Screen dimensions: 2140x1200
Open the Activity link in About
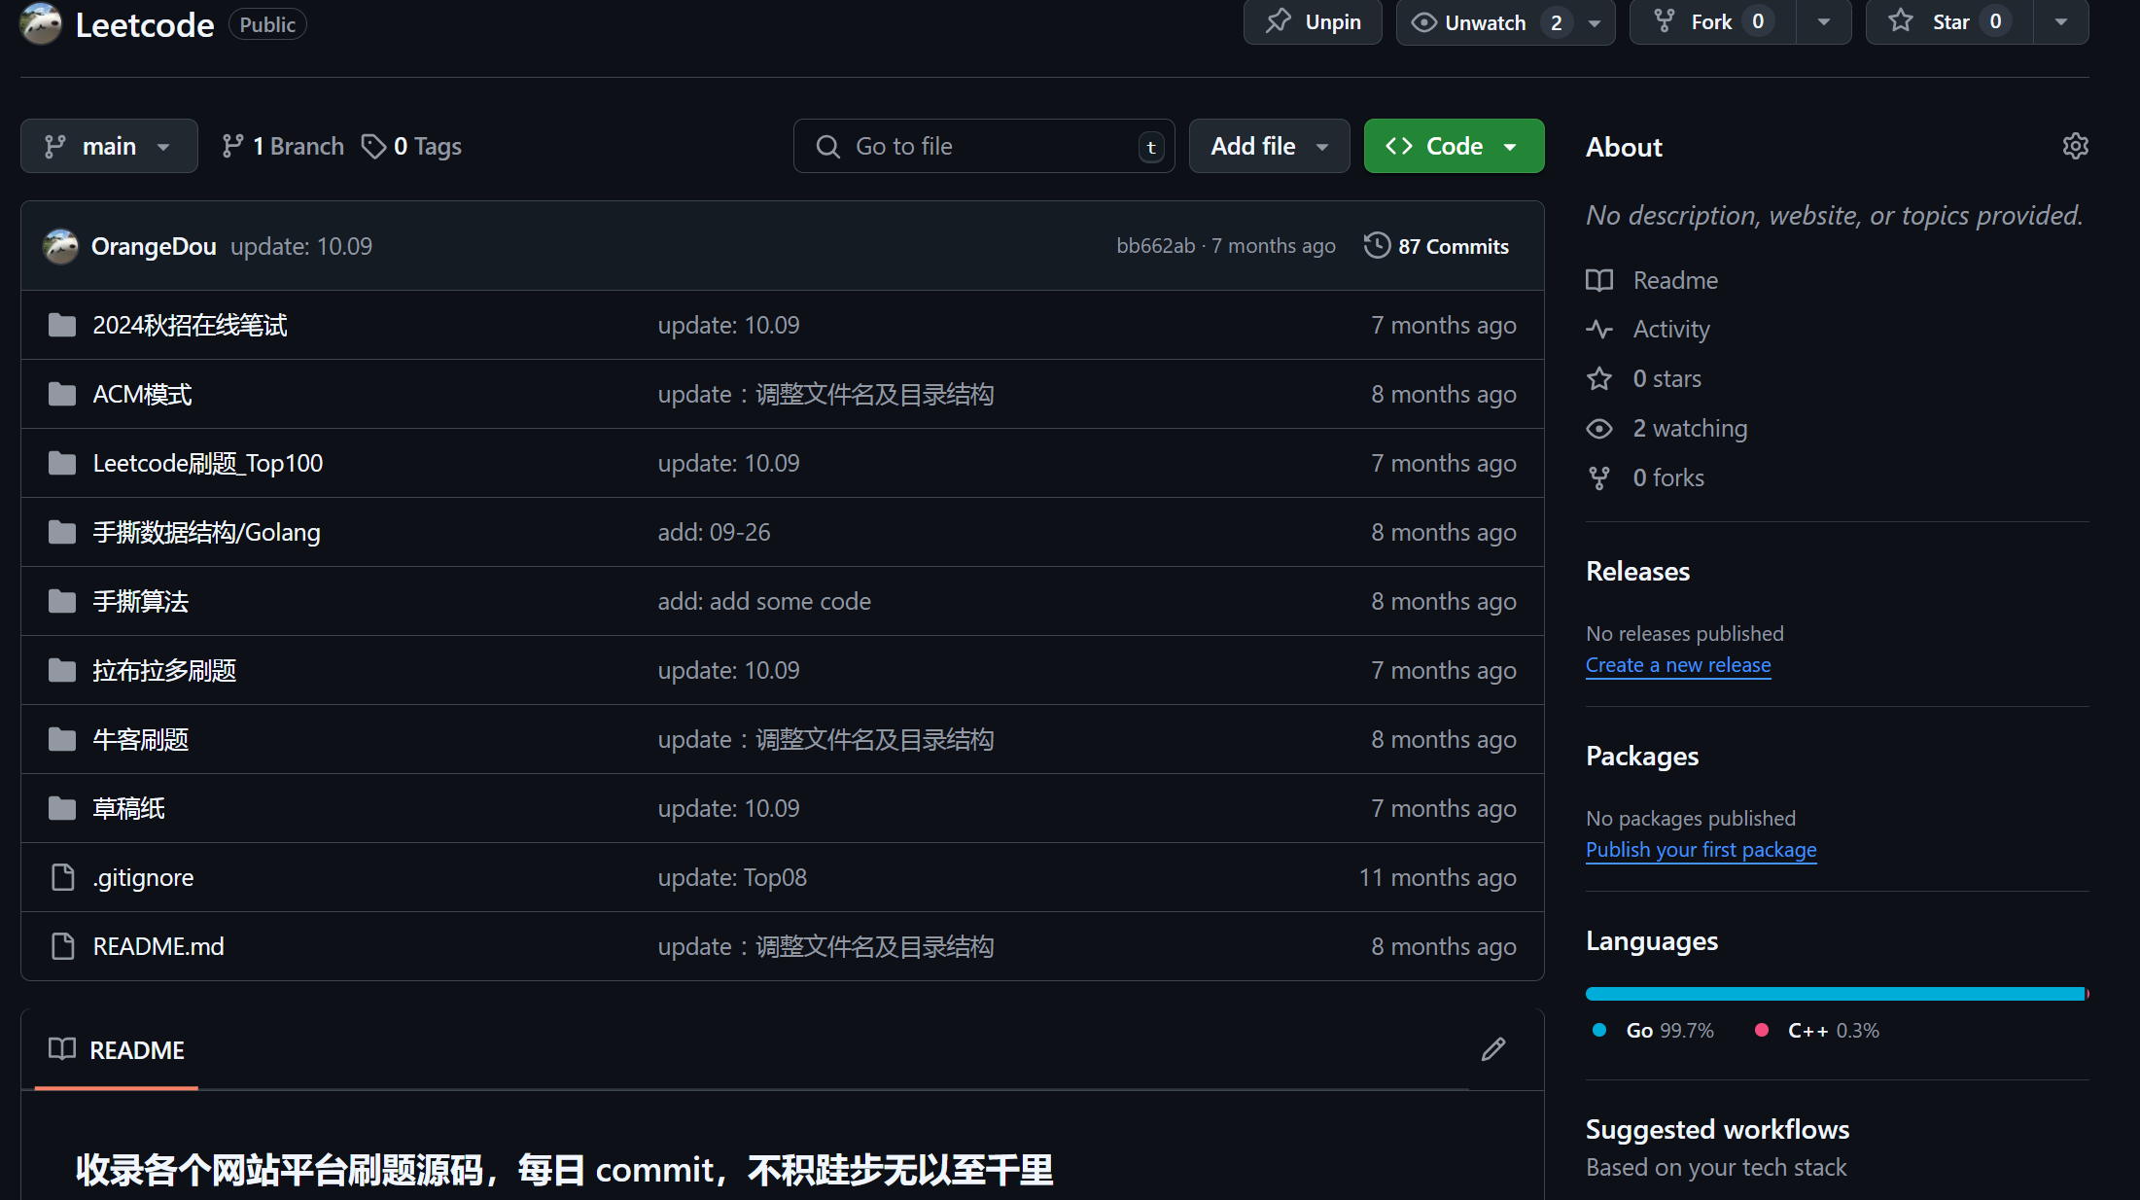click(x=1648, y=329)
